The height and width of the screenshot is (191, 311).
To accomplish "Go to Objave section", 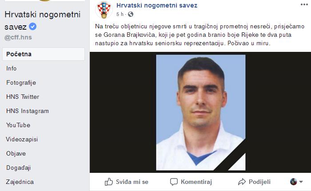I will click(x=16, y=154).
